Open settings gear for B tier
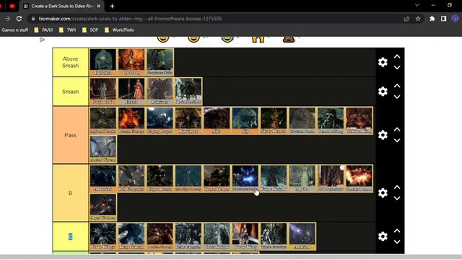 (383, 193)
